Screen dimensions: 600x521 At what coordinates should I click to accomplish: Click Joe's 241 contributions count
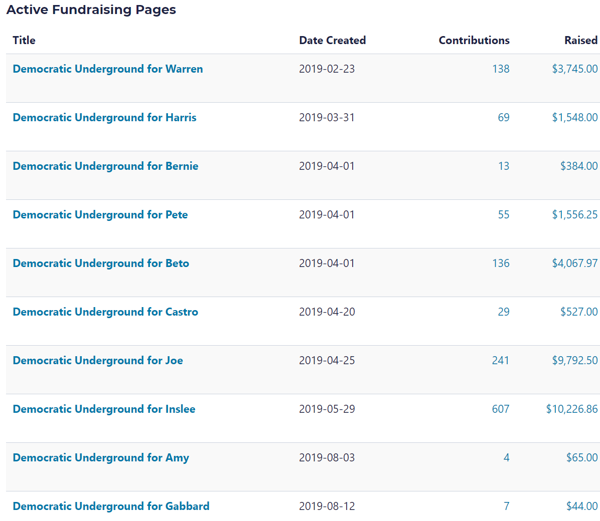tap(500, 361)
